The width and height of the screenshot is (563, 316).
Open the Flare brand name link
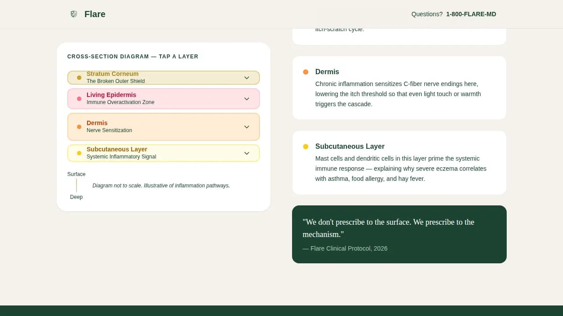point(95,14)
